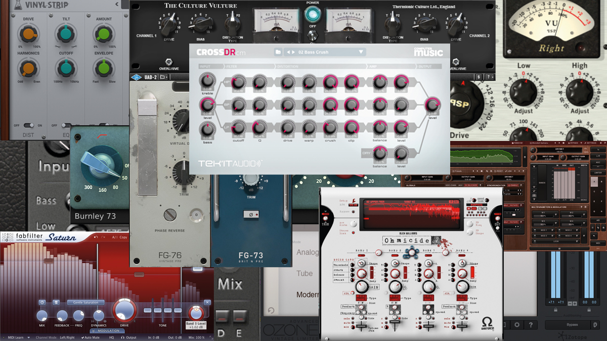Select the M morphing button in Ohmicide

(468, 208)
